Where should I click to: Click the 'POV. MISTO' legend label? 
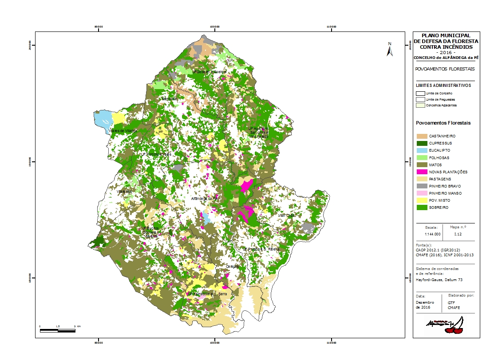(x=439, y=200)
